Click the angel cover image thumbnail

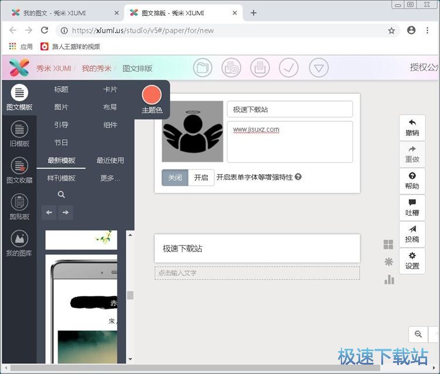192,131
